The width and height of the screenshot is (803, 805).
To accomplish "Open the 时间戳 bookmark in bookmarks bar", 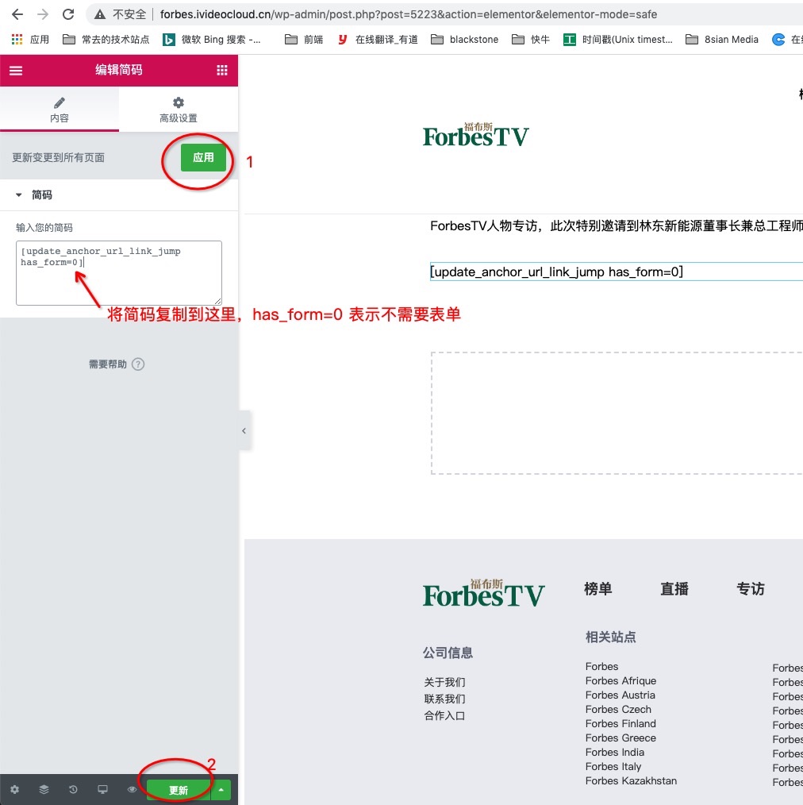I will click(619, 39).
